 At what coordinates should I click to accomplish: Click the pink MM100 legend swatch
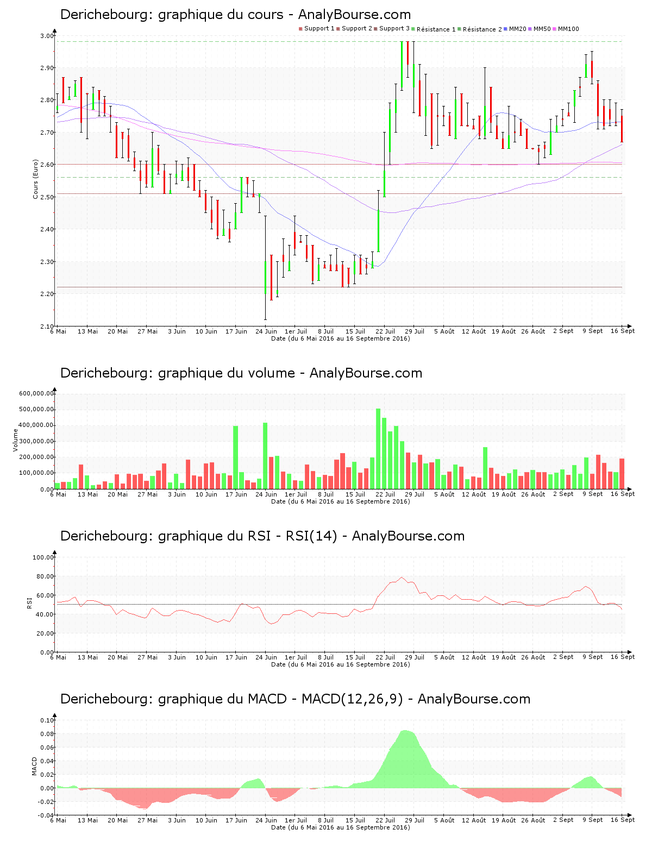coord(555,29)
